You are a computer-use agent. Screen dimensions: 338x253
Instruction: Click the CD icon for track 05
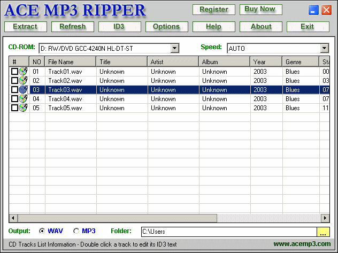[24, 108]
